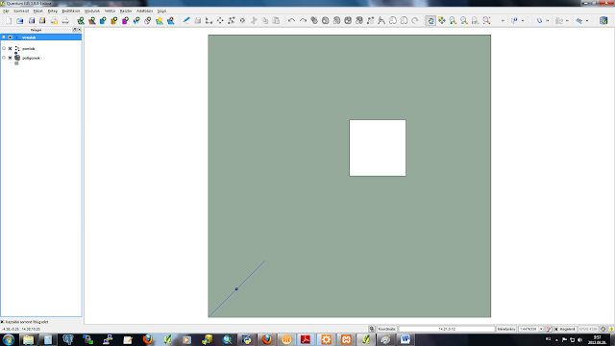Screen dimensions: 615x346
Task: Create a new project via toolbar icon
Action: (9, 20)
